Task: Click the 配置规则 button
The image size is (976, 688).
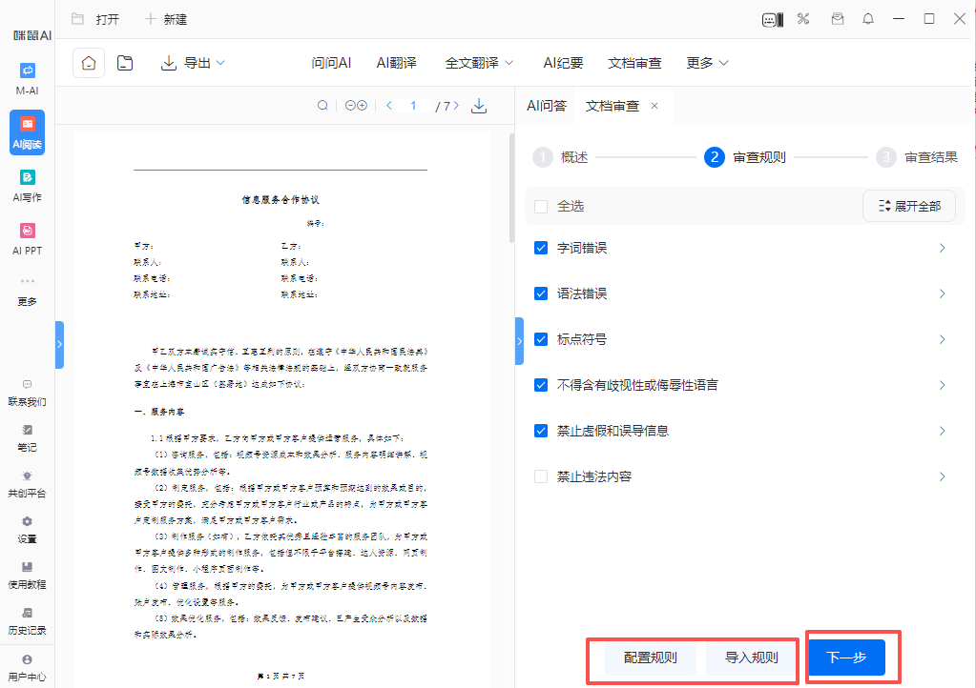Action: tap(650, 658)
